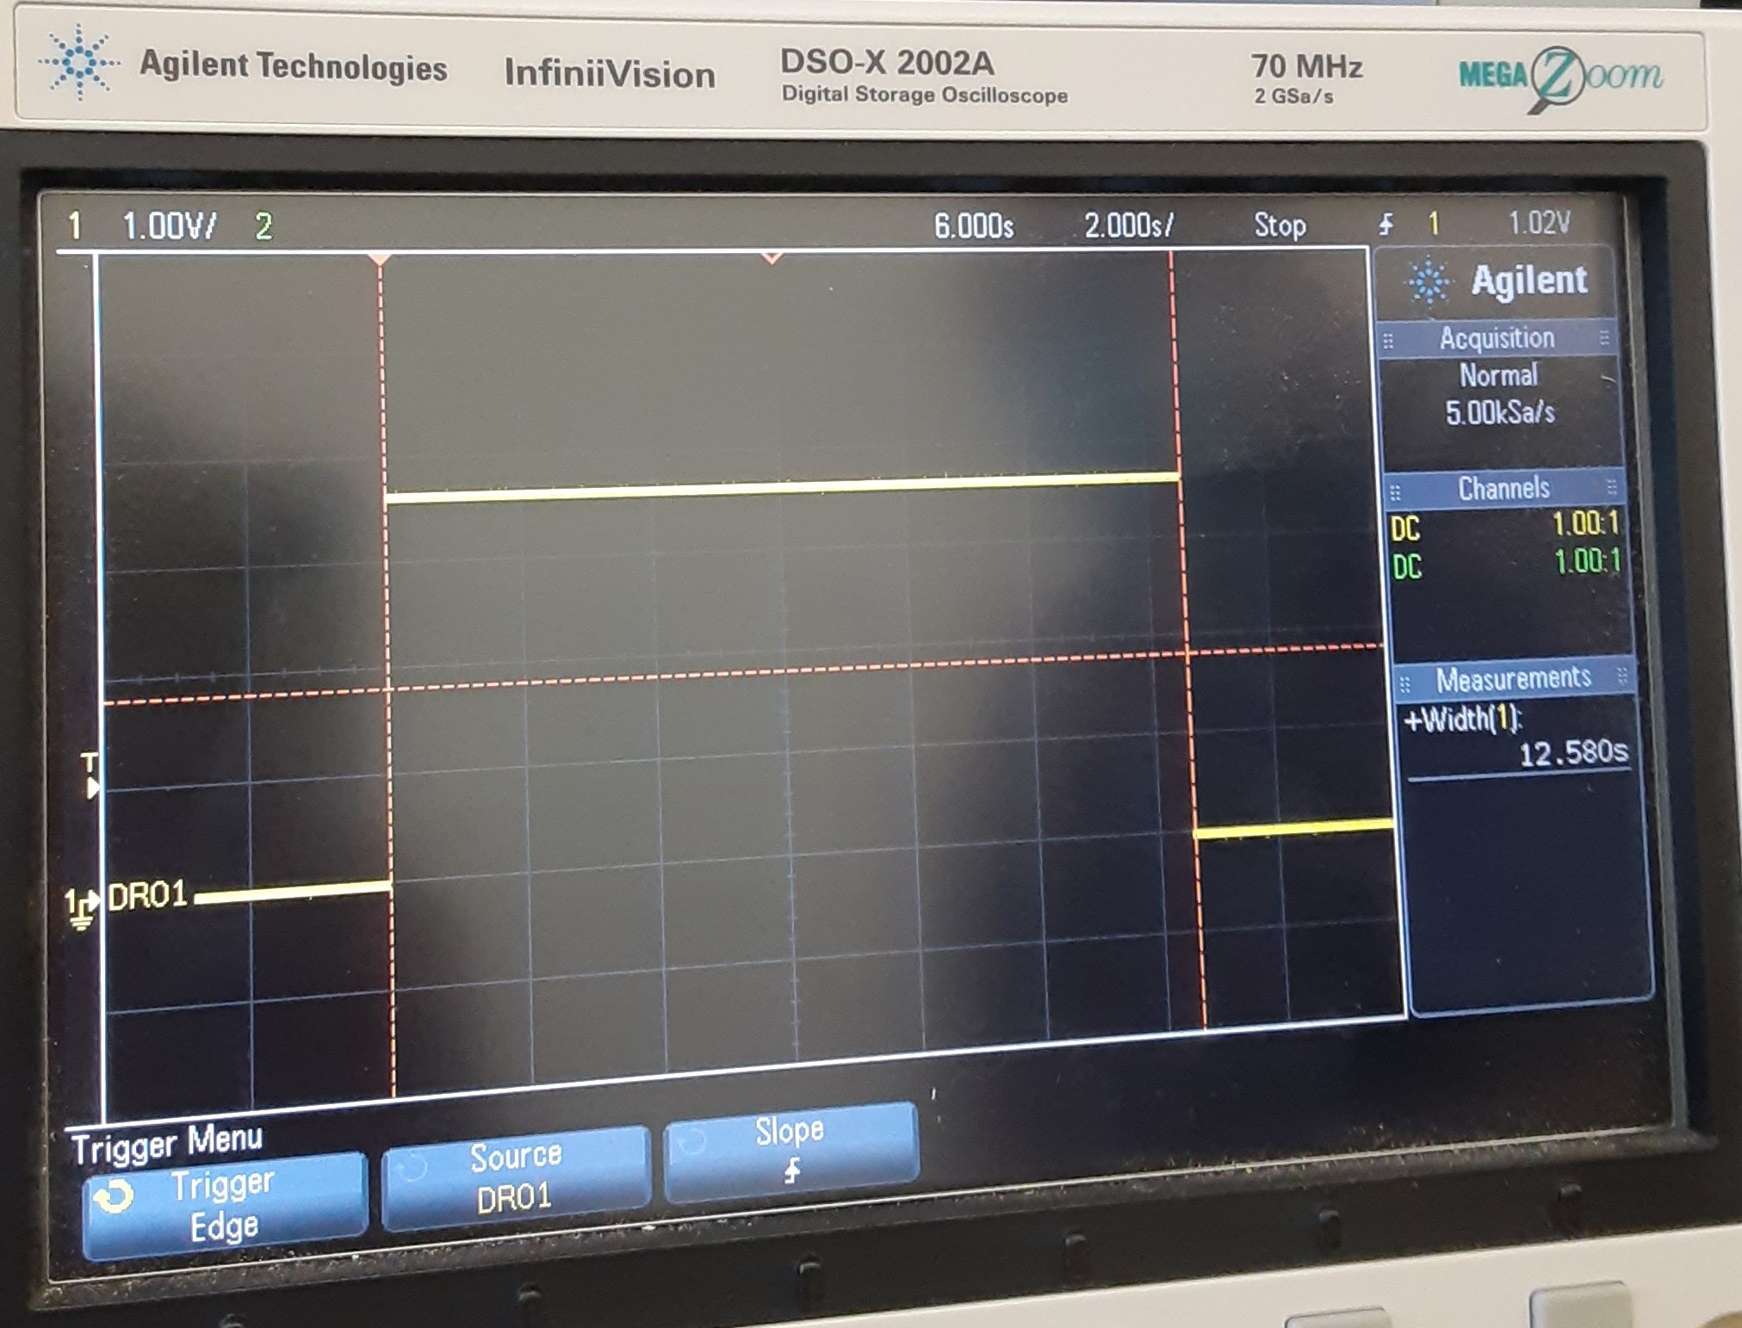This screenshot has height=1328, width=1742.
Task: Click the 5.00kSa/s sample rate readout
Action: pyautogui.click(x=1499, y=412)
